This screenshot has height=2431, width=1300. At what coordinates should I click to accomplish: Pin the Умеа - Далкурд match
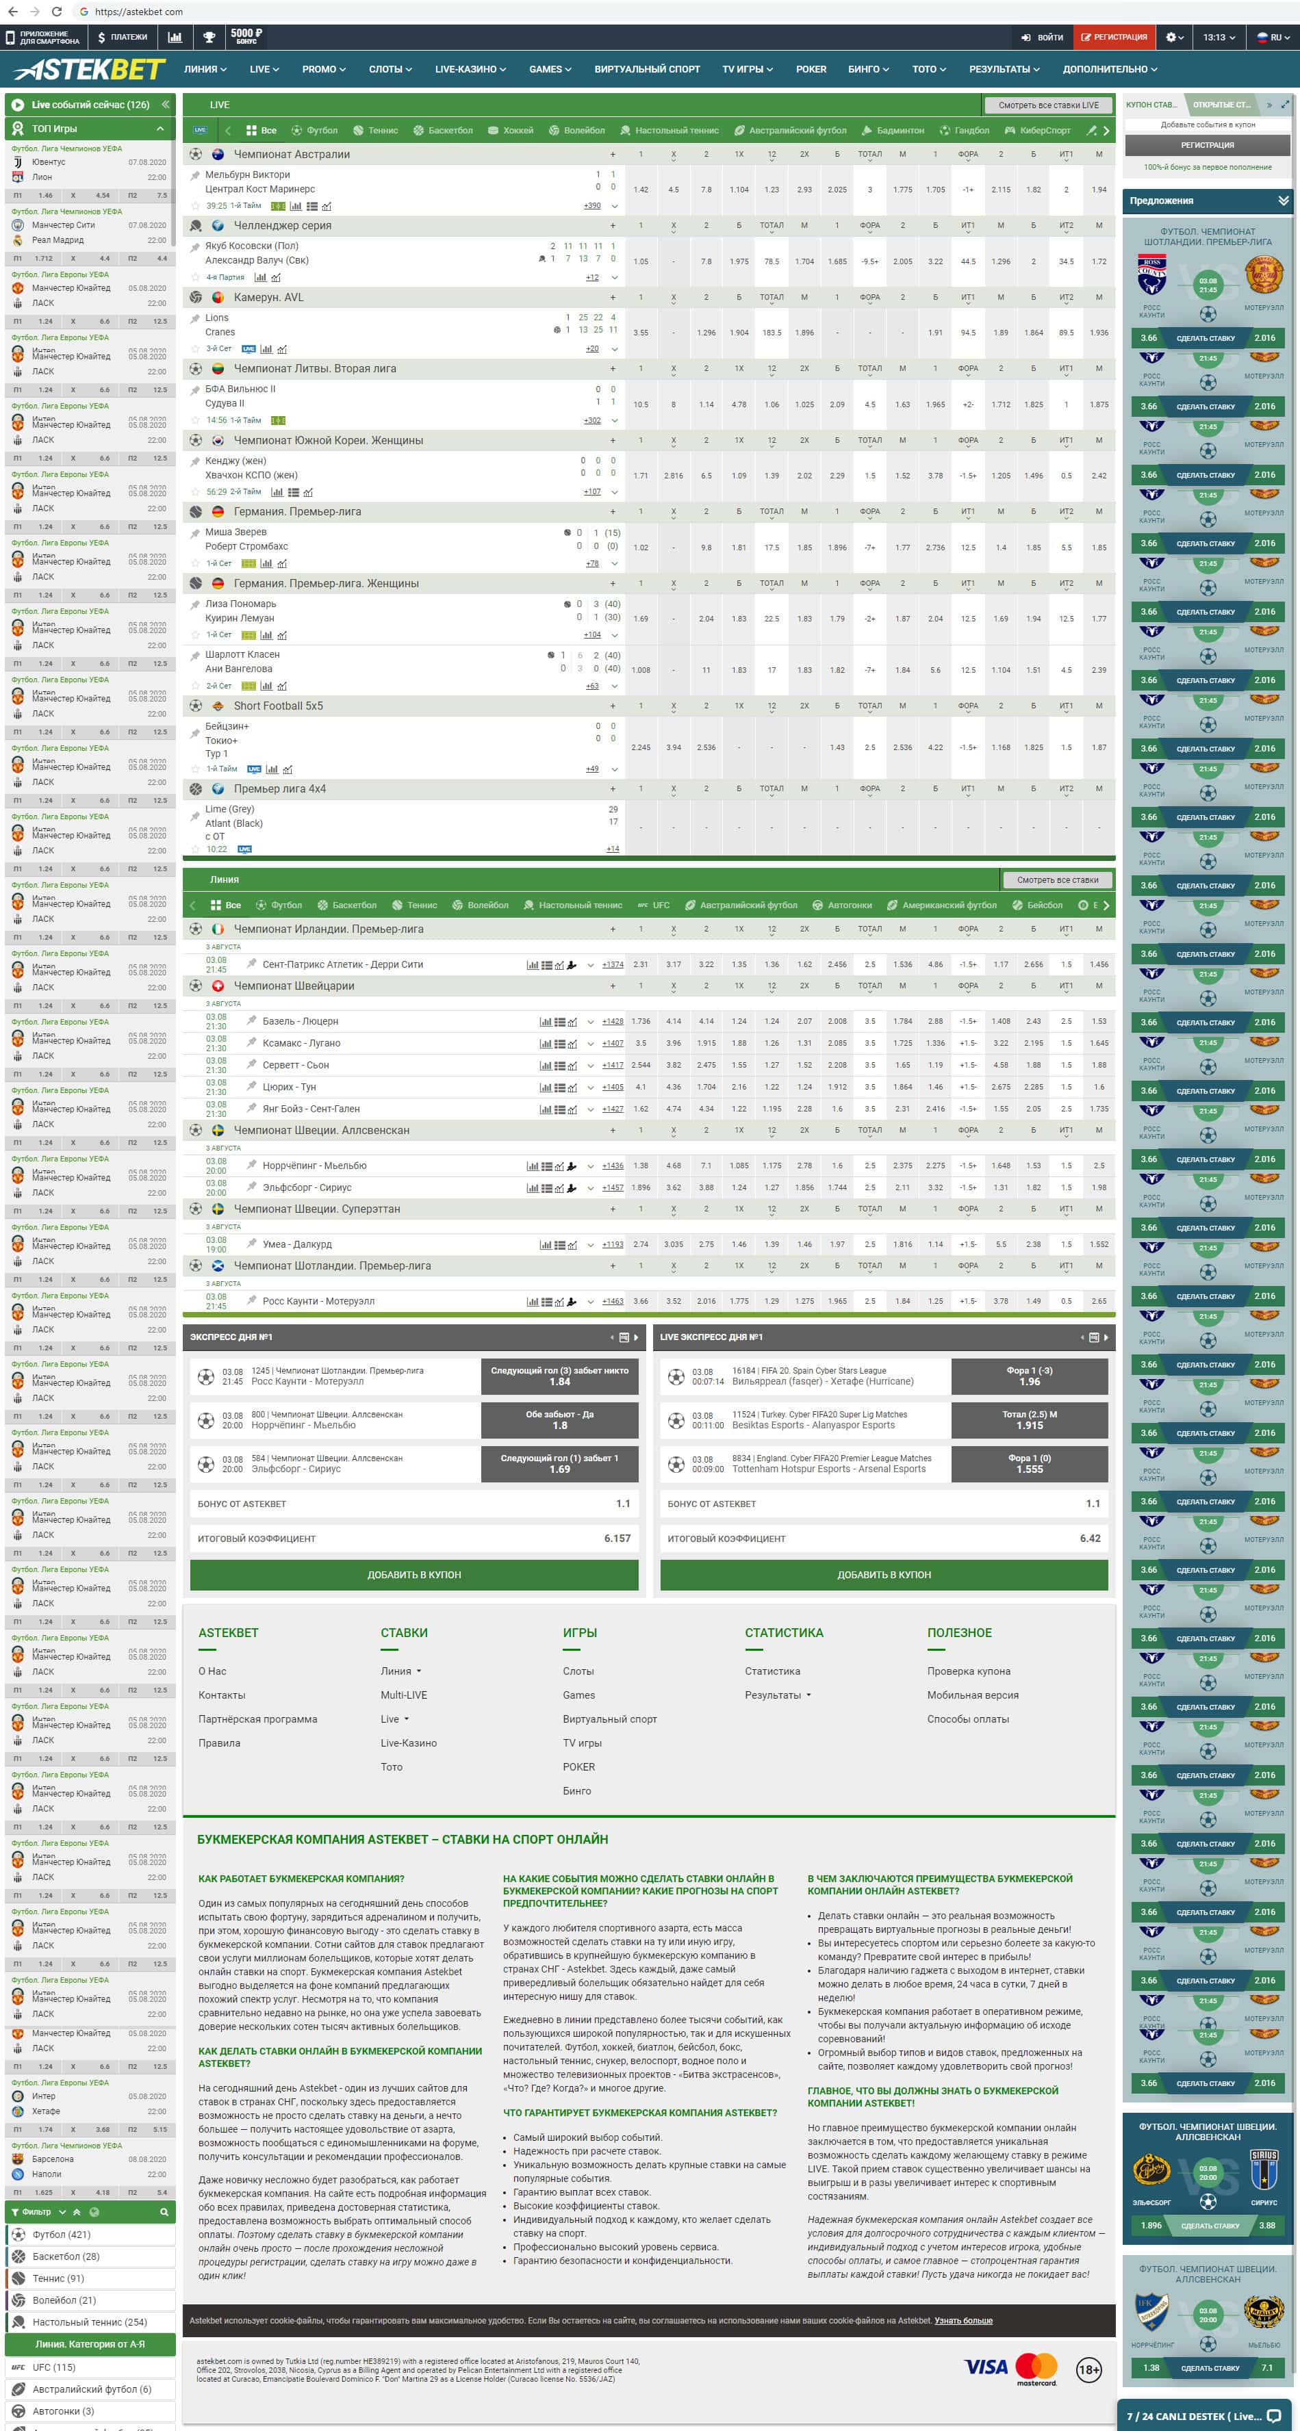(x=251, y=1244)
